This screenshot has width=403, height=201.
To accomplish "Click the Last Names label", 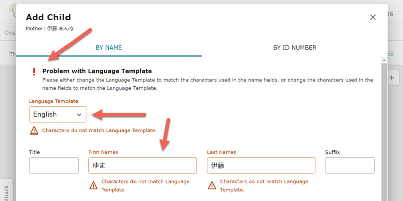I will click(221, 152).
